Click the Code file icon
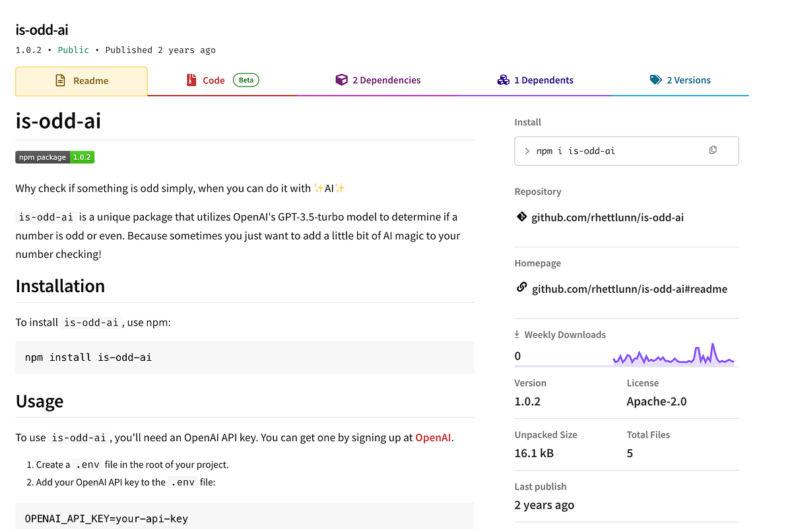 coord(191,80)
